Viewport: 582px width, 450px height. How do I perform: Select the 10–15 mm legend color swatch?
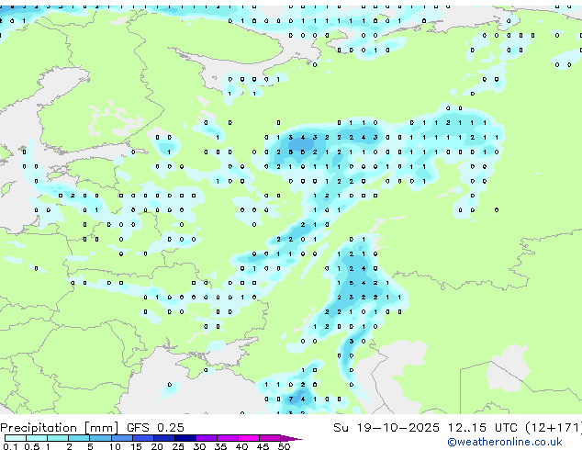(121, 438)
